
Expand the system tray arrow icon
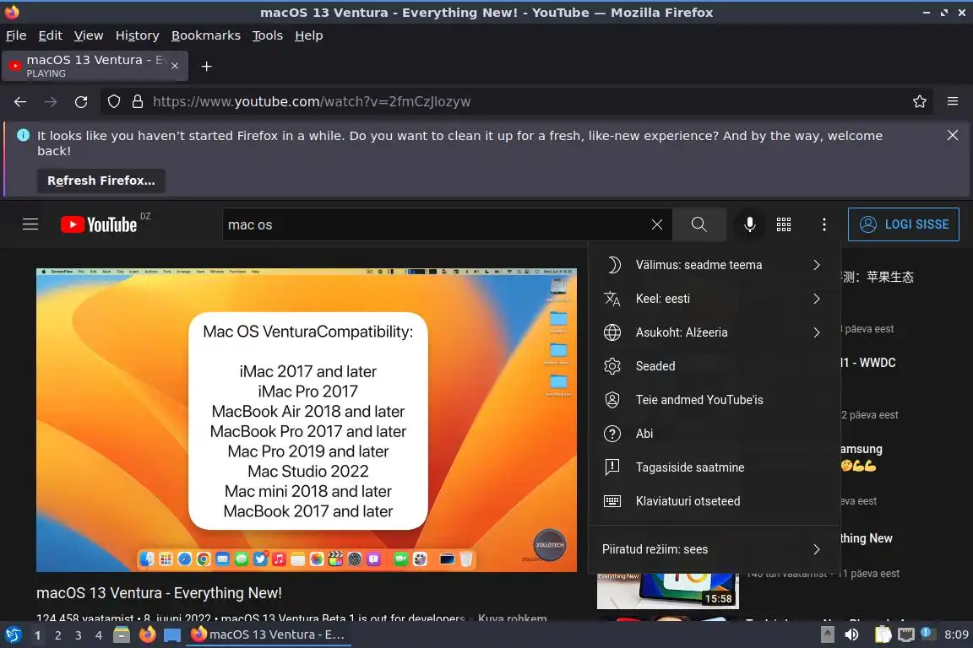(x=827, y=634)
